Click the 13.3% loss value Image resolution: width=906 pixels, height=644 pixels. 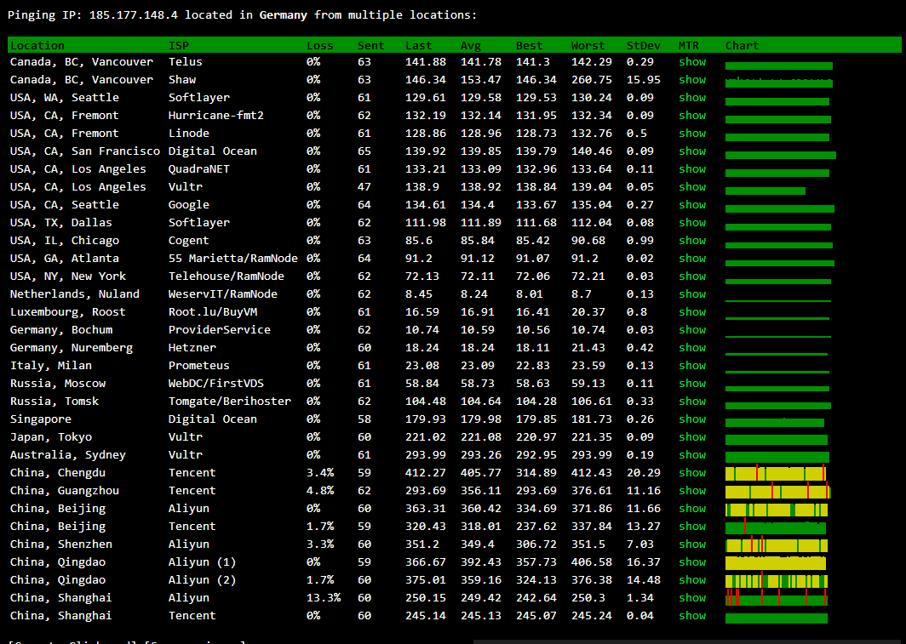pos(324,598)
